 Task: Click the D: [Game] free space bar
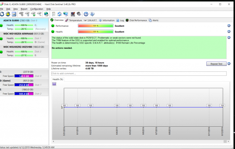point(24,84)
